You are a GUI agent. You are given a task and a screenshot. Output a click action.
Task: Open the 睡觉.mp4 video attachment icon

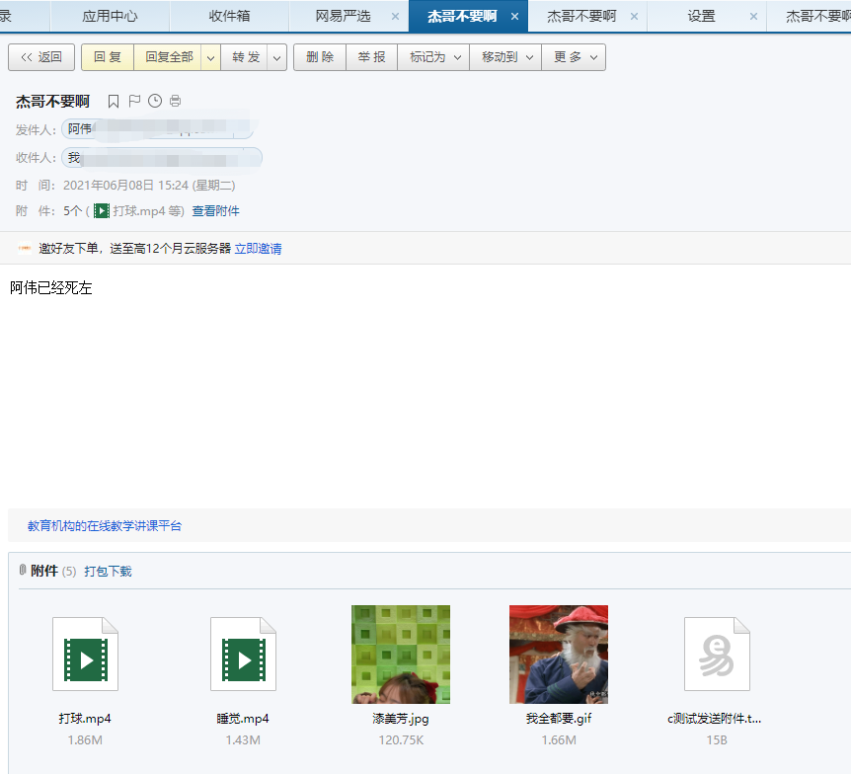(x=243, y=654)
